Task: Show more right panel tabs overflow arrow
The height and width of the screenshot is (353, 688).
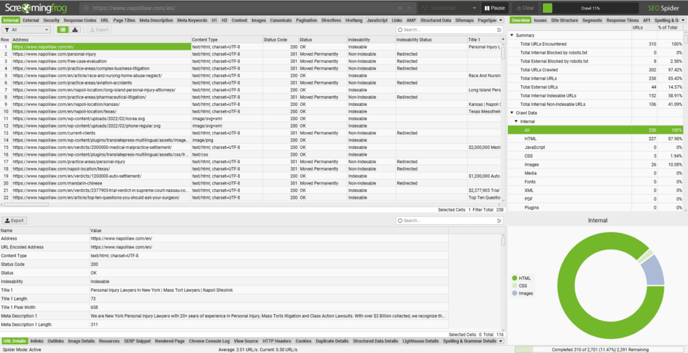Action: point(683,20)
